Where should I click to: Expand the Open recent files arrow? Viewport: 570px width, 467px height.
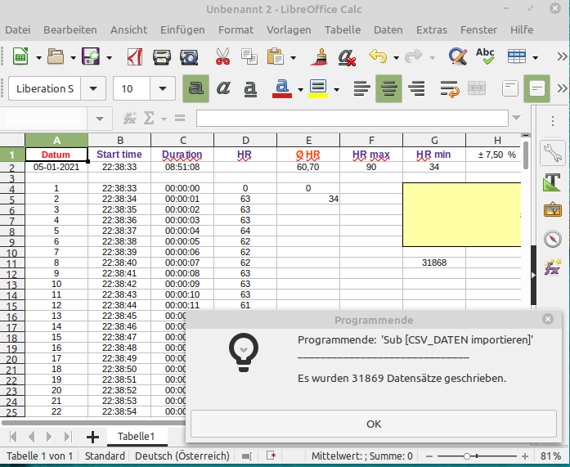[x=73, y=58]
